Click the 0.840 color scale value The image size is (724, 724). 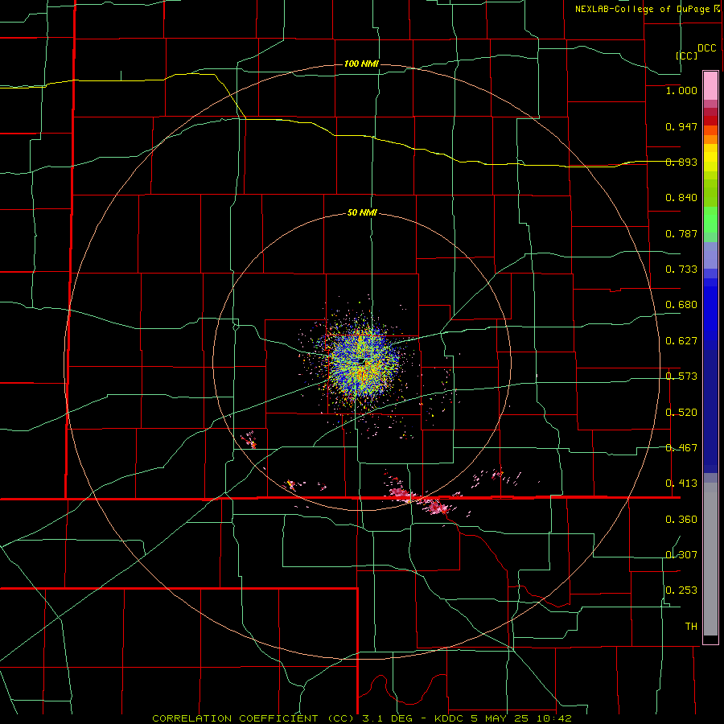tap(681, 198)
